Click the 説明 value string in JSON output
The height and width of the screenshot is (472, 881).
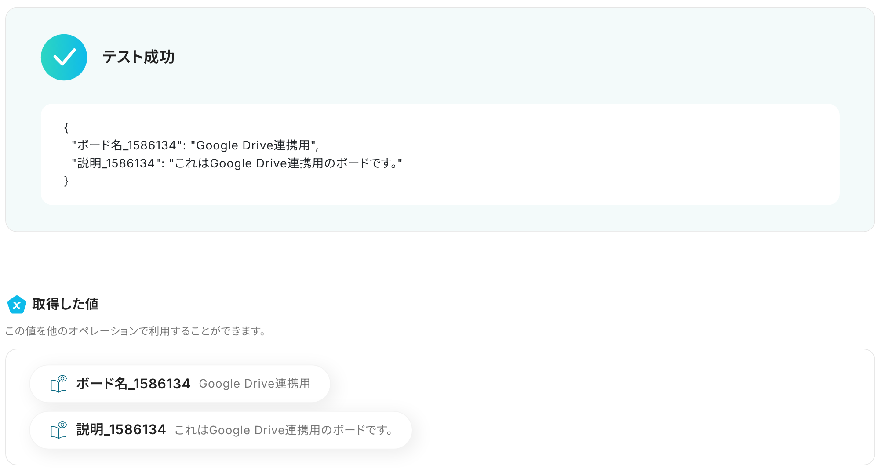(x=286, y=163)
